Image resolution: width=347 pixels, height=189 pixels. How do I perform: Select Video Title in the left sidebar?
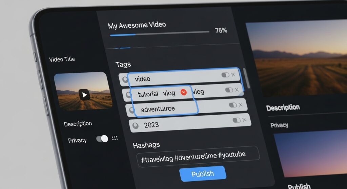click(62, 59)
